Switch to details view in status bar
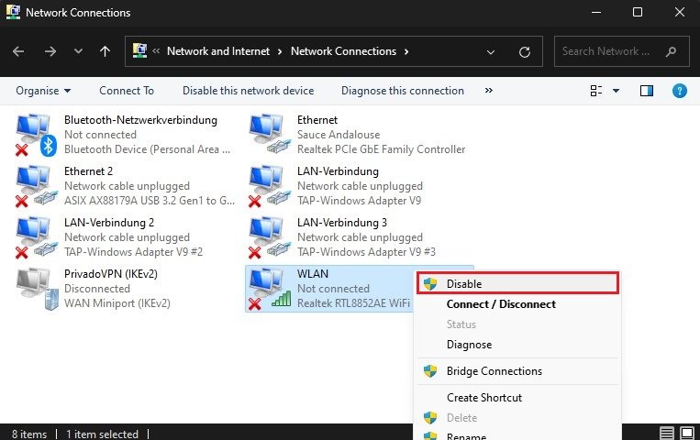The width and height of the screenshot is (700, 440). (x=668, y=434)
